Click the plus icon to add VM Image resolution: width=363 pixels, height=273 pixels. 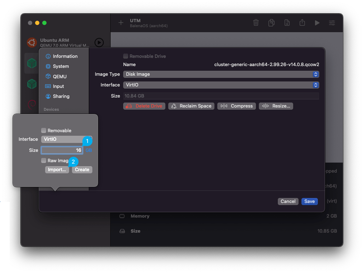click(x=121, y=23)
